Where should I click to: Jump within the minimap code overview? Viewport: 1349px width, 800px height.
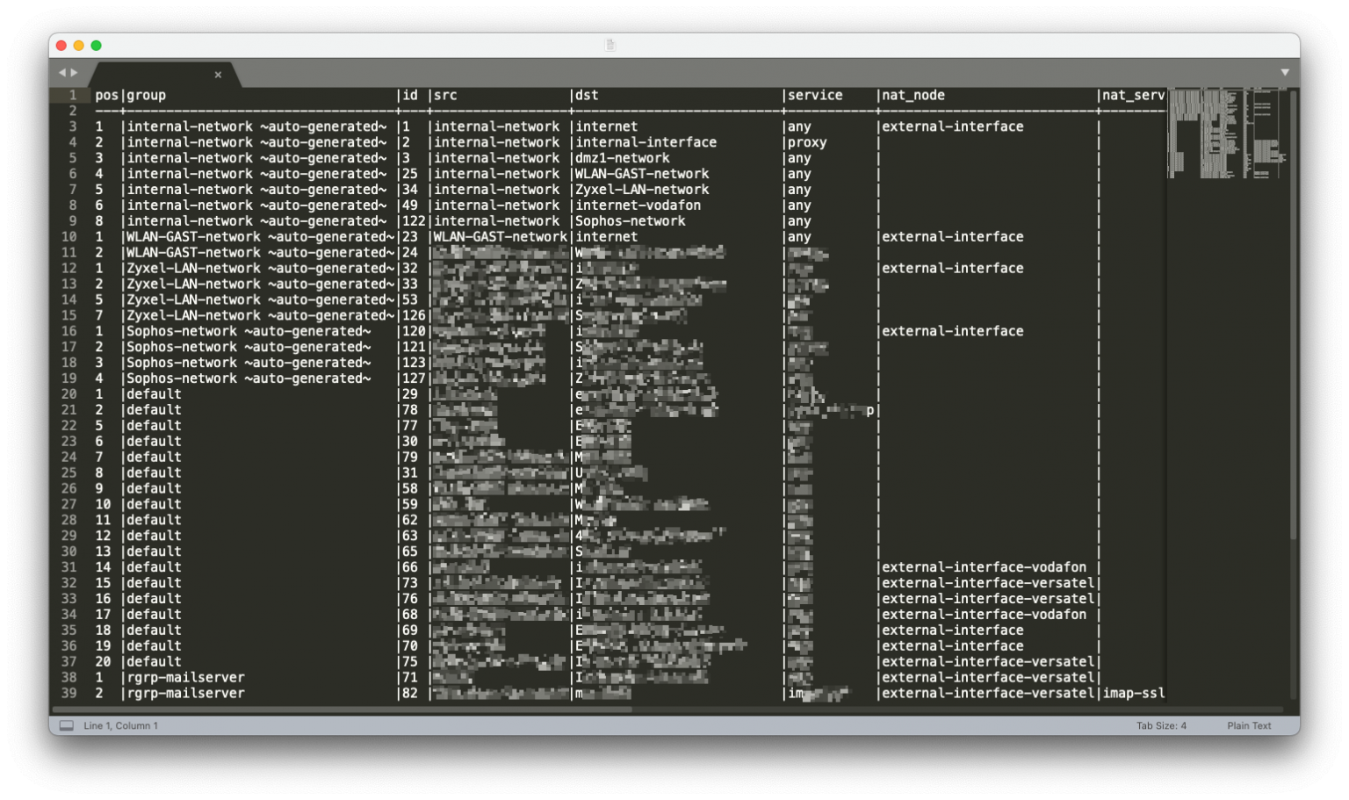(x=1228, y=132)
